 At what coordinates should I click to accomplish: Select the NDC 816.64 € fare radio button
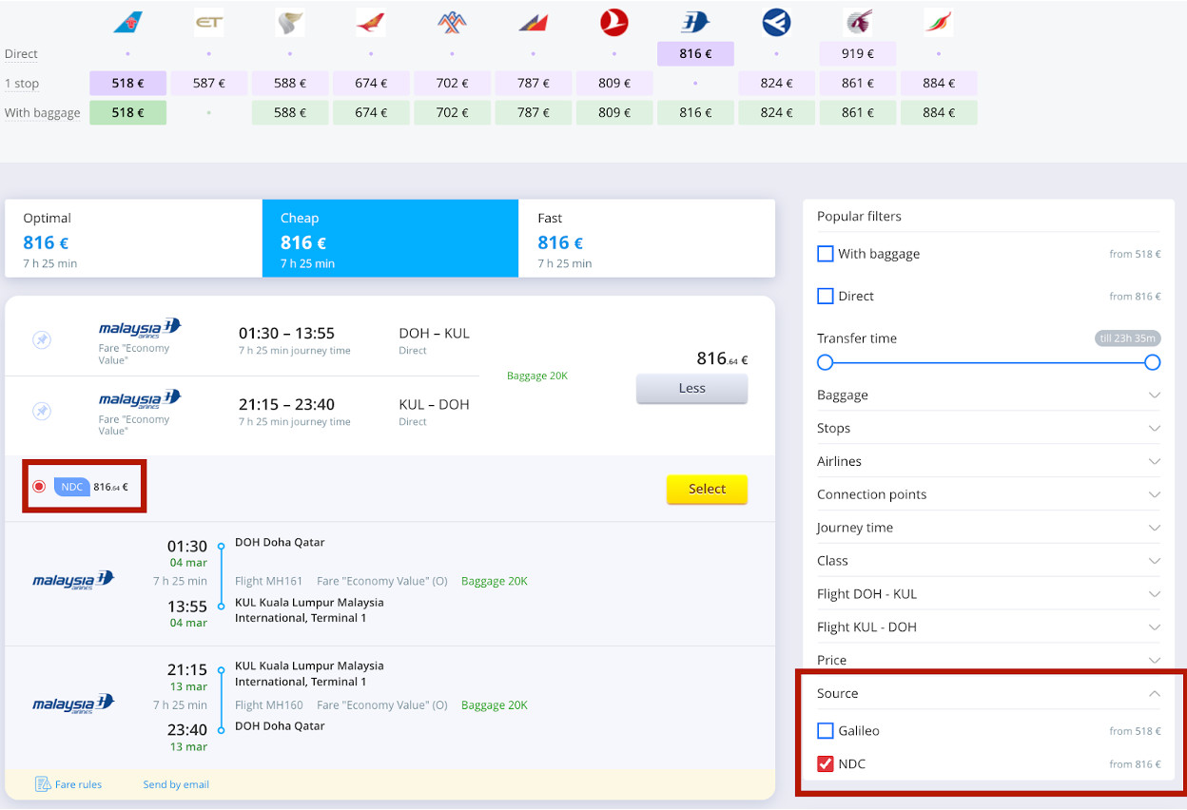(39, 487)
